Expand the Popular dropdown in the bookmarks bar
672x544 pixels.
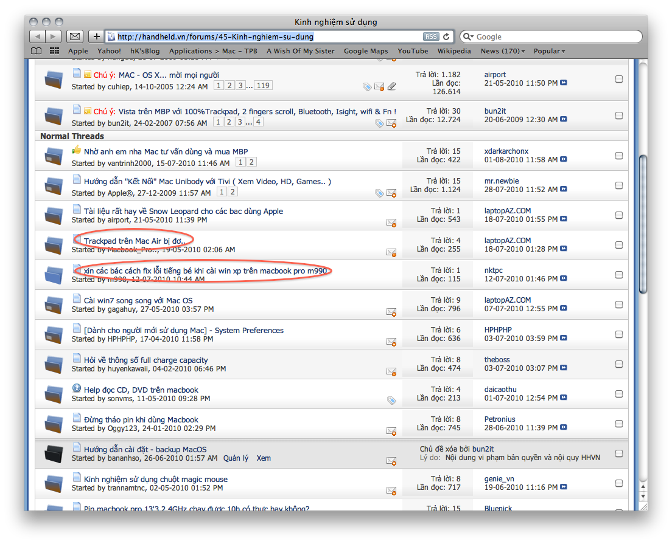tap(548, 51)
